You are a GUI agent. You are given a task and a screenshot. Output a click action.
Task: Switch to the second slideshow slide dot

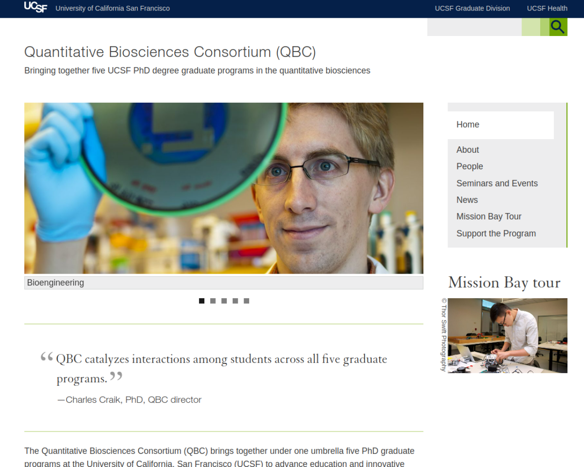coord(213,301)
